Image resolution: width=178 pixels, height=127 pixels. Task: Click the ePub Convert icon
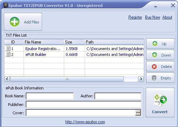point(160,100)
